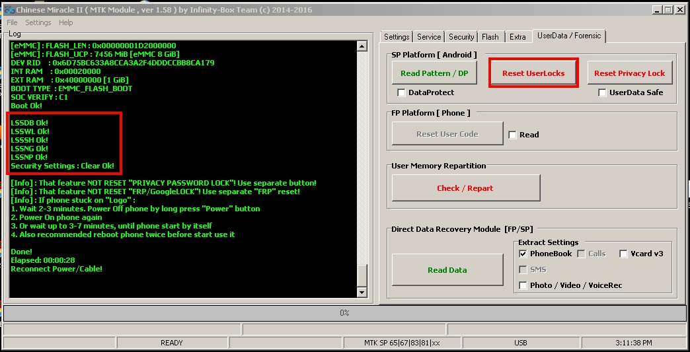Click the 'BOOT TYPE : EMMC_FLASH_BOOT' log line
Screen dimensions: 690x352
tap(71, 88)
